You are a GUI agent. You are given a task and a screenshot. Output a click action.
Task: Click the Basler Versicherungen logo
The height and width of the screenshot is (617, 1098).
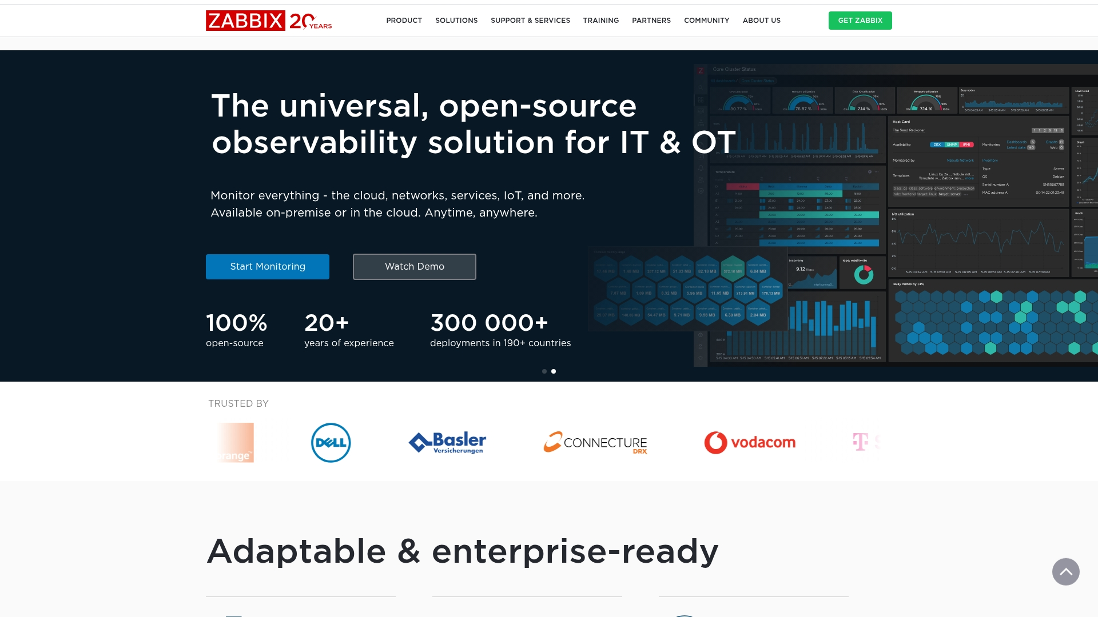448,443
